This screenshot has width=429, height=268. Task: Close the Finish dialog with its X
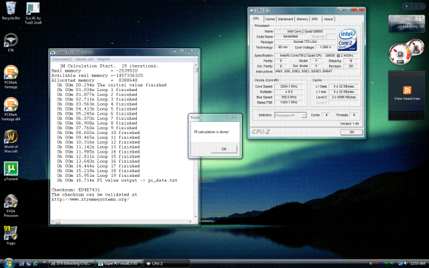click(x=234, y=117)
